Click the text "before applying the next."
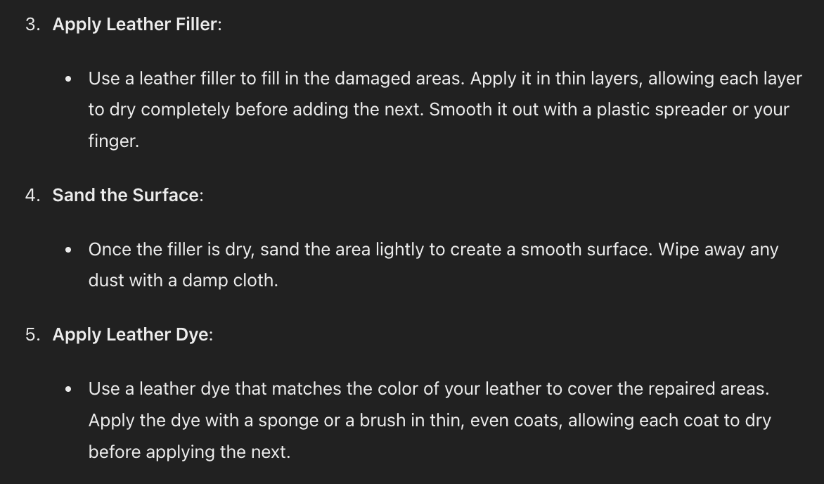The image size is (824, 484). click(x=188, y=452)
